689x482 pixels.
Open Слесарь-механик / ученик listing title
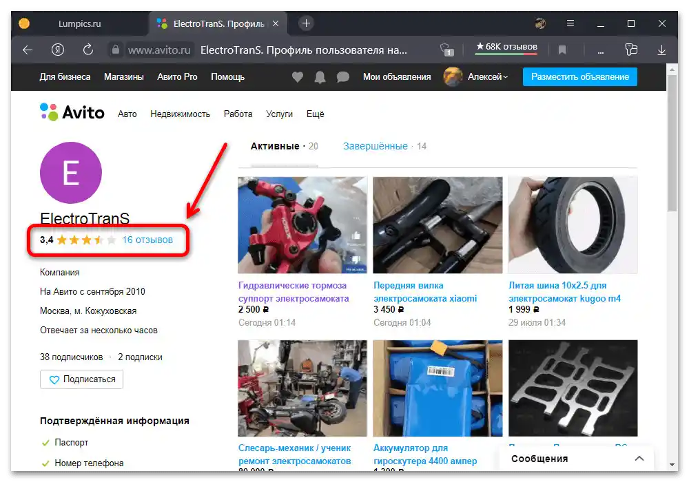coord(295,454)
